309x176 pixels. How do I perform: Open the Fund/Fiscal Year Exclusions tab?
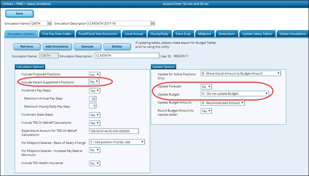coord(99,34)
